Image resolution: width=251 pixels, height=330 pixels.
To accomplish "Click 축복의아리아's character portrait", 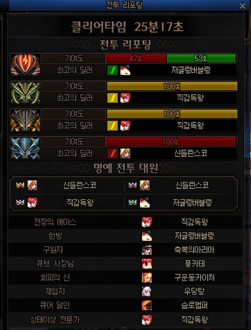I will click(146, 250).
